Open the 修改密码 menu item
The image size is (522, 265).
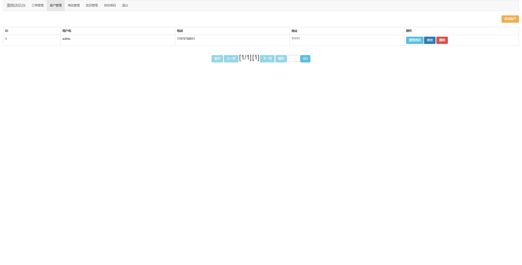110,6
